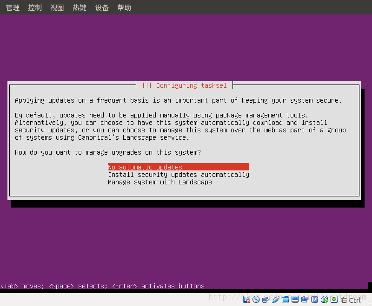
Task: Open the 控制 menu
Action: (x=34, y=7)
